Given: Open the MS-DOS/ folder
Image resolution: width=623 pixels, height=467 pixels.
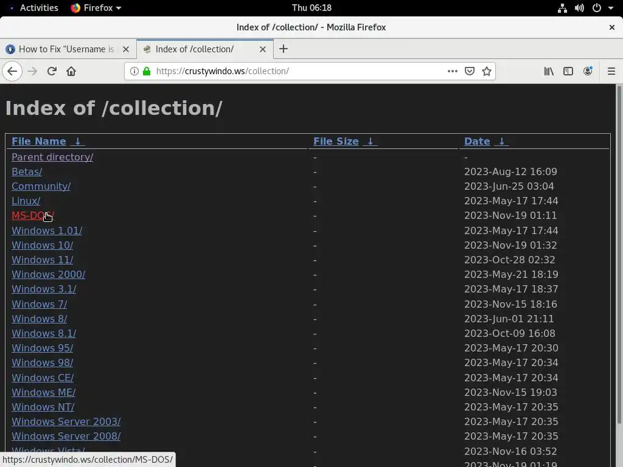Looking at the screenshot, I should click(x=33, y=216).
